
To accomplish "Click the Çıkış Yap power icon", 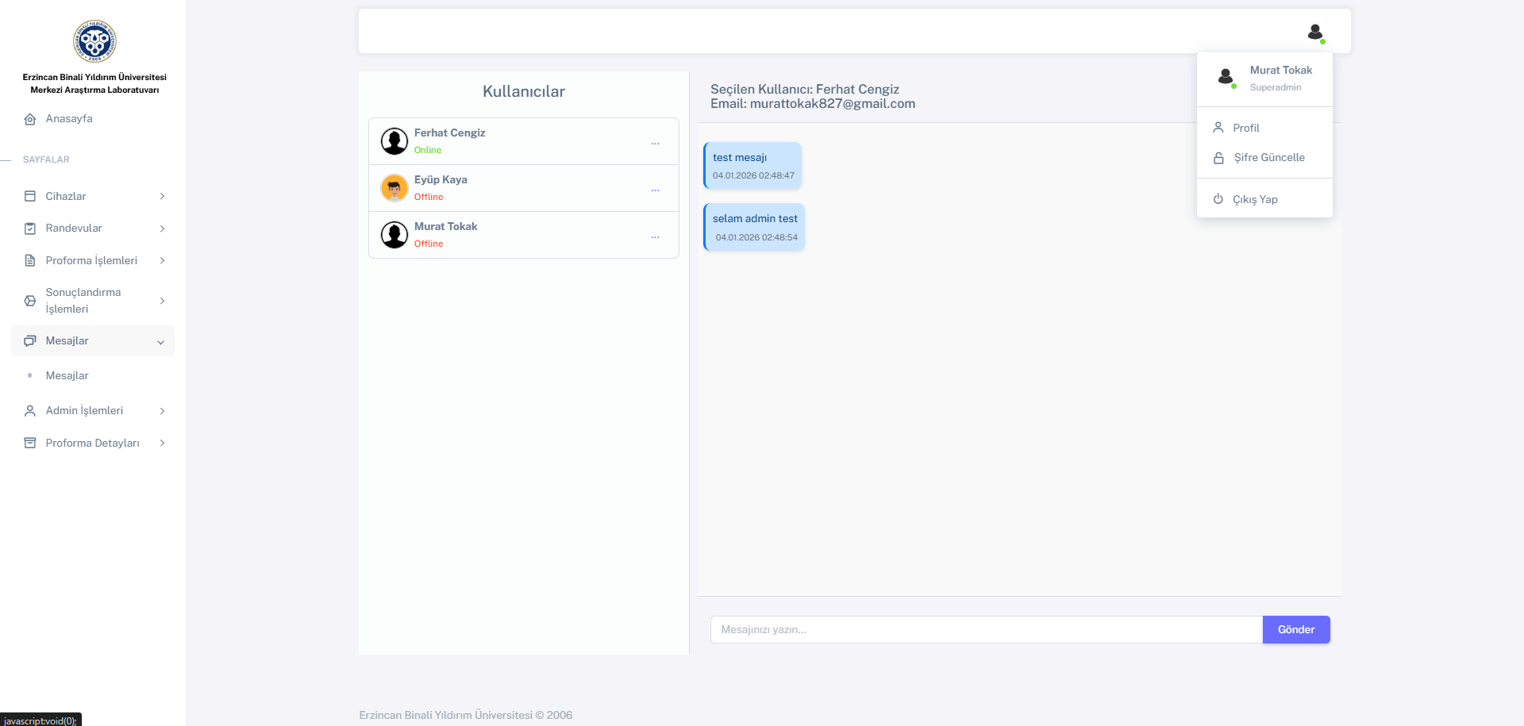I will (1218, 199).
